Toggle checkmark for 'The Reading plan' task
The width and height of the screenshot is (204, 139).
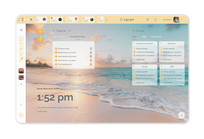(56, 64)
